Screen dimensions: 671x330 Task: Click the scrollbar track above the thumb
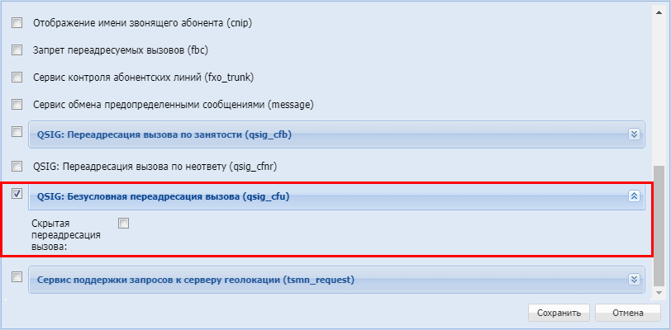pyautogui.click(x=658, y=82)
